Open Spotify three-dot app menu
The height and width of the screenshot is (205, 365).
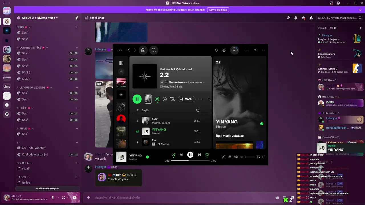point(119,50)
